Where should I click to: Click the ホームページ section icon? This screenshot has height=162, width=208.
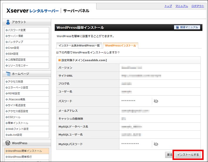tap(8, 74)
